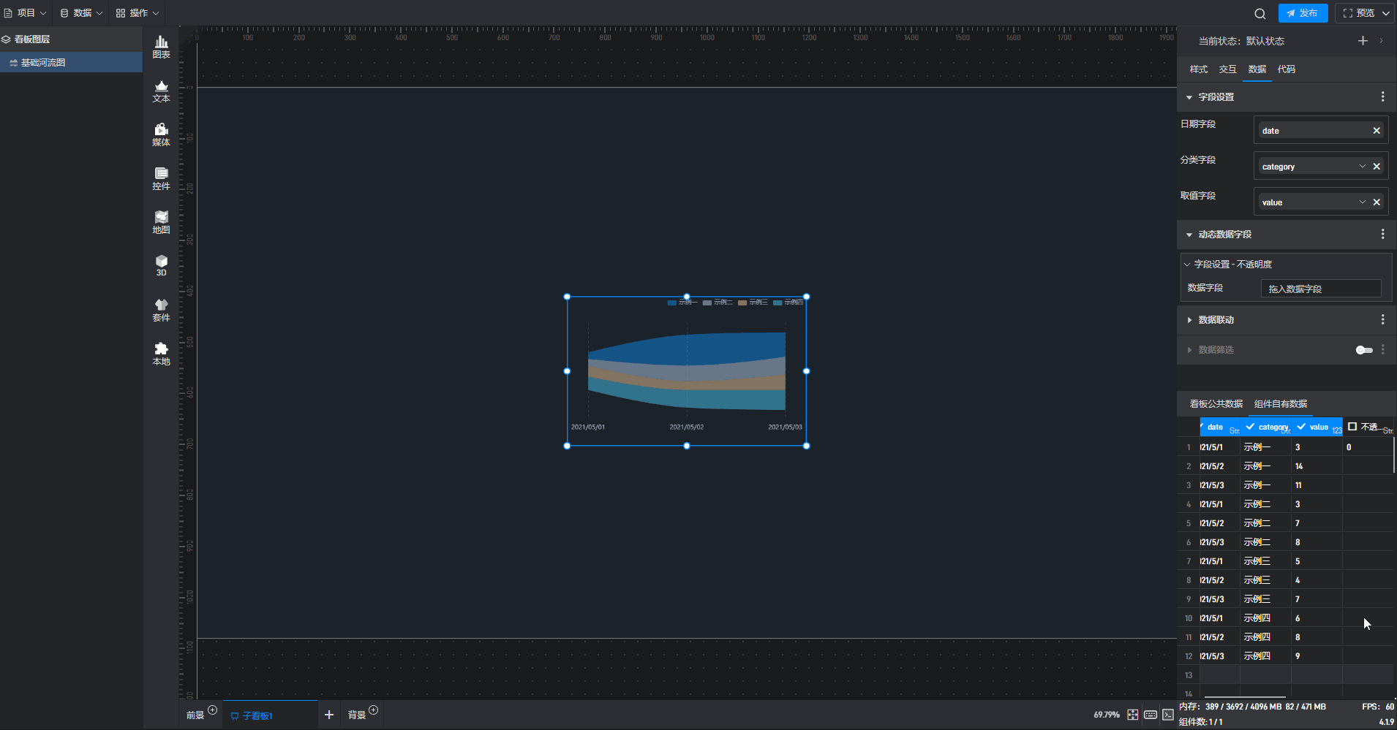Uncheck the value column checkbox
This screenshot has width=1397, height=730.
[x=1301, y=427]
